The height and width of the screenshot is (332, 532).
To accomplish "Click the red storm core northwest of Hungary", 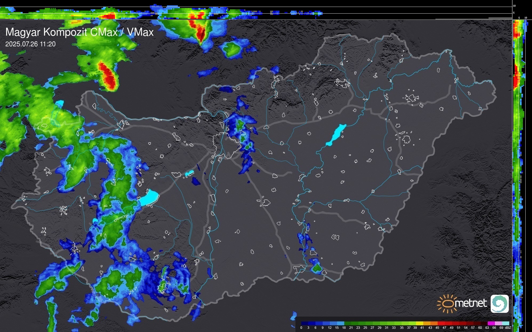I will (x=108, y=76).
